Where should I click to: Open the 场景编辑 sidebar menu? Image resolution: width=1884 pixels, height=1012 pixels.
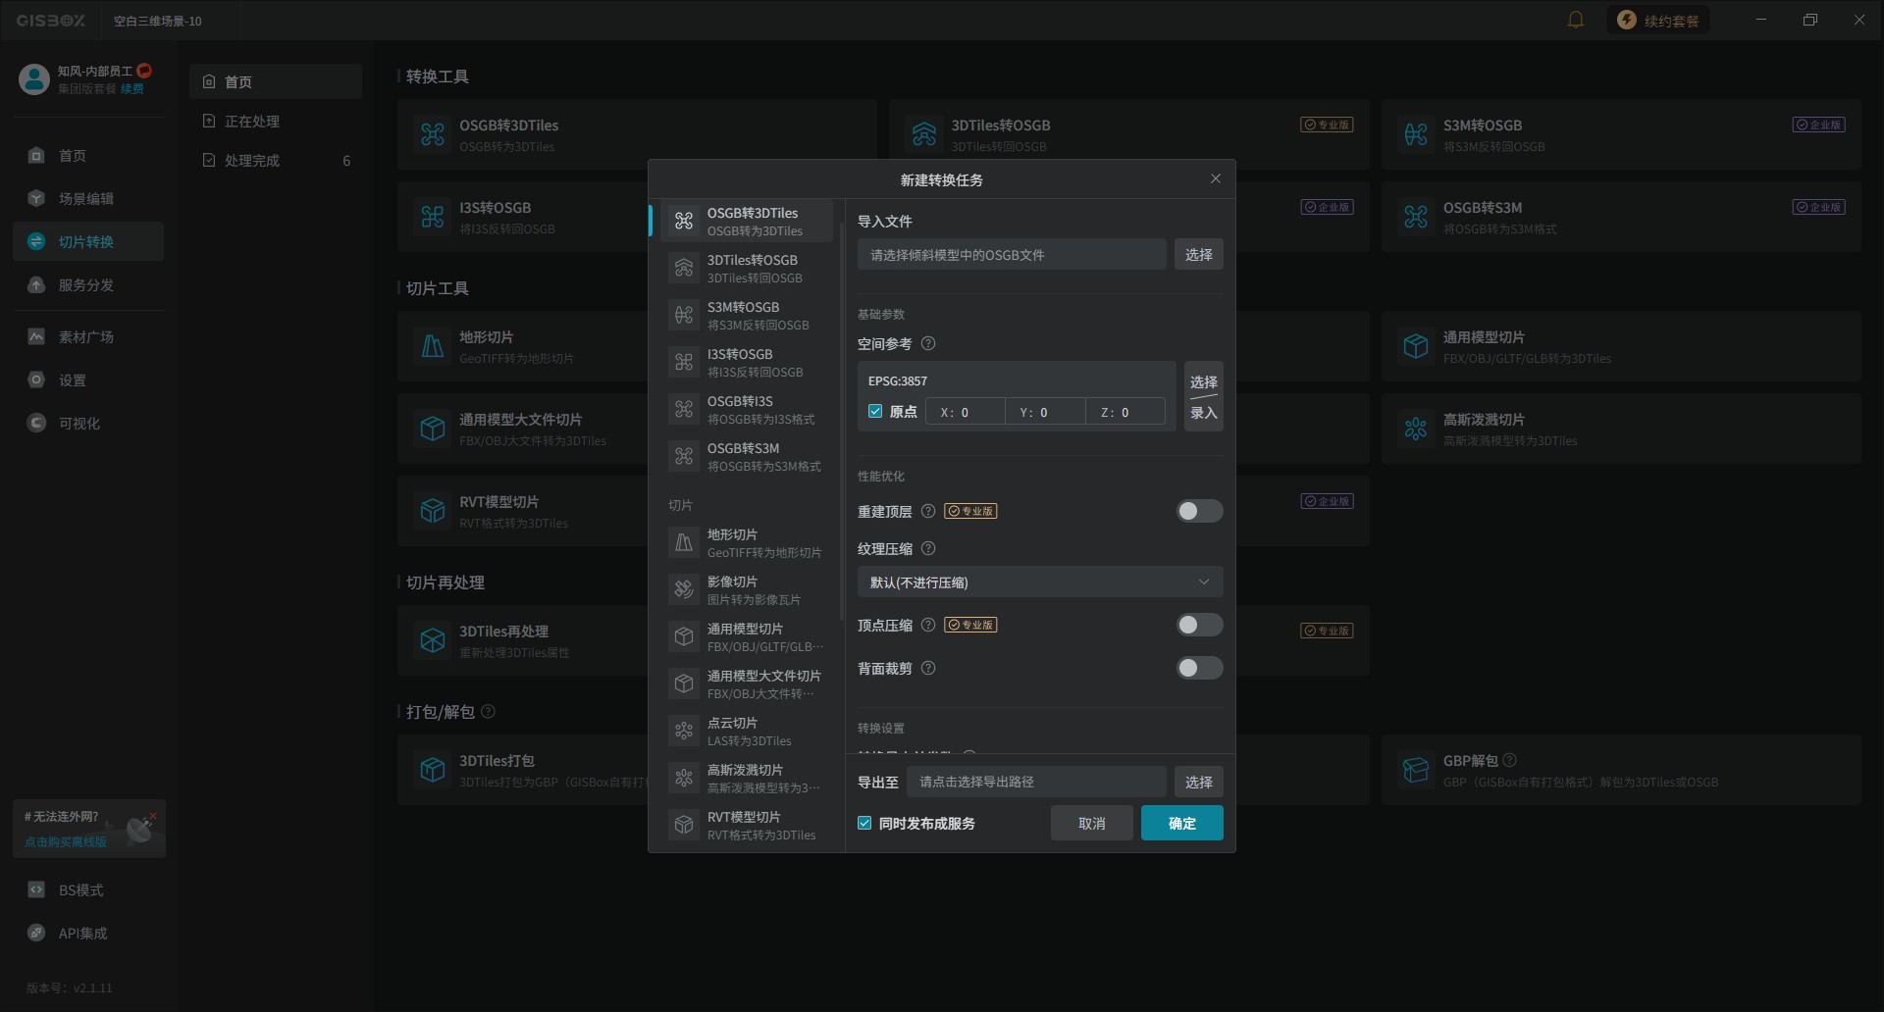[x=86, y=199]
